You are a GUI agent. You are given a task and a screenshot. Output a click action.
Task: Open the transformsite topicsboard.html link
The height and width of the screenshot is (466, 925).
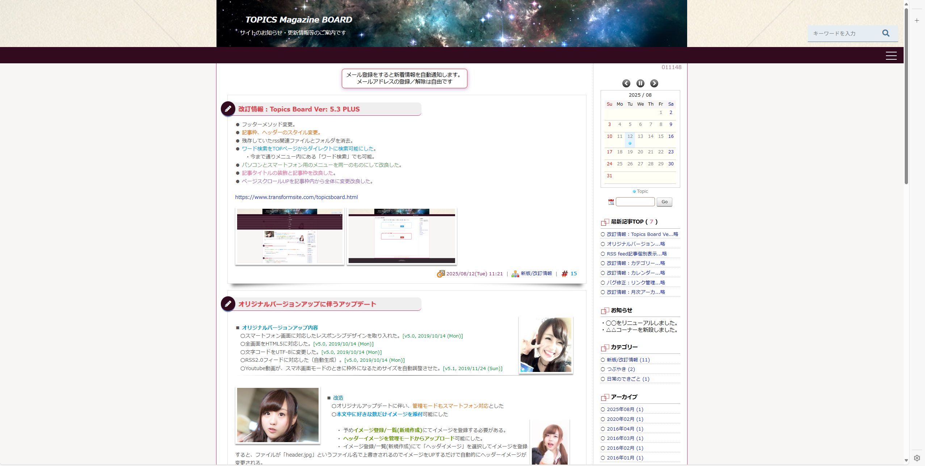click(296, 197)
